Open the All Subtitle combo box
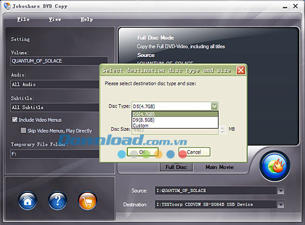The width and height of the screenshot is (305, 225). point(55,108)
